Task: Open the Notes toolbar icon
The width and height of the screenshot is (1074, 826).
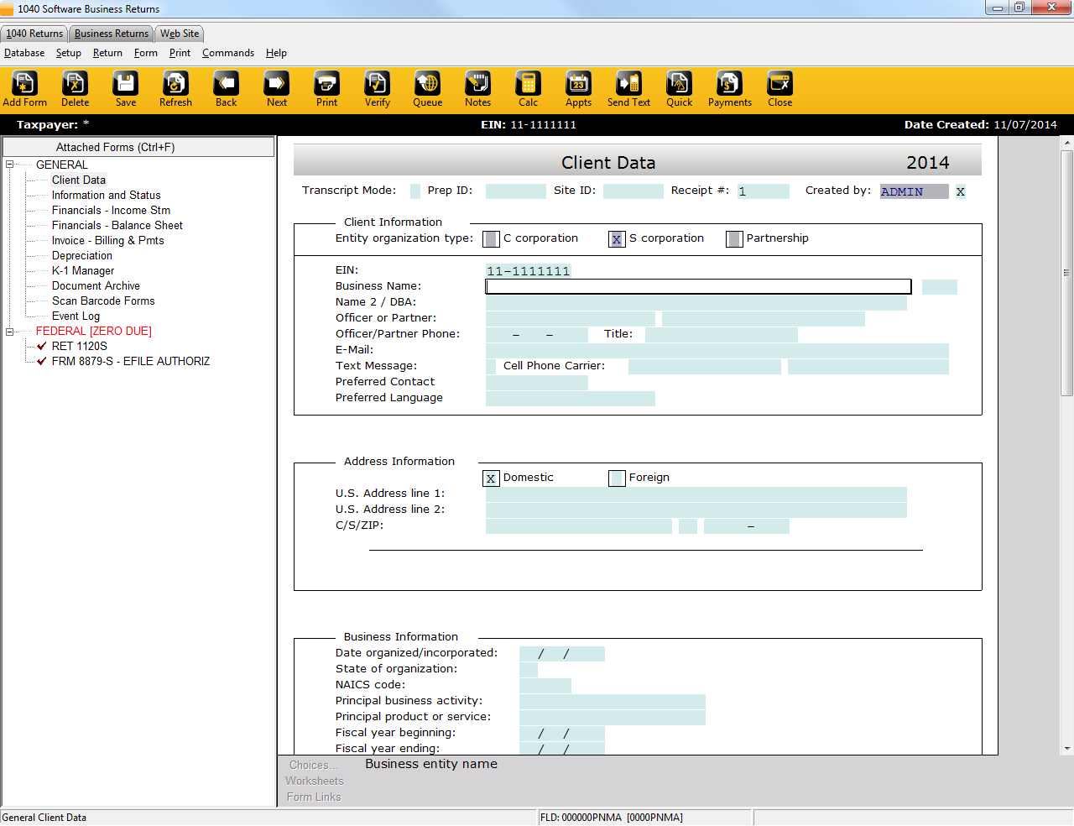Action: coord(477,84)
